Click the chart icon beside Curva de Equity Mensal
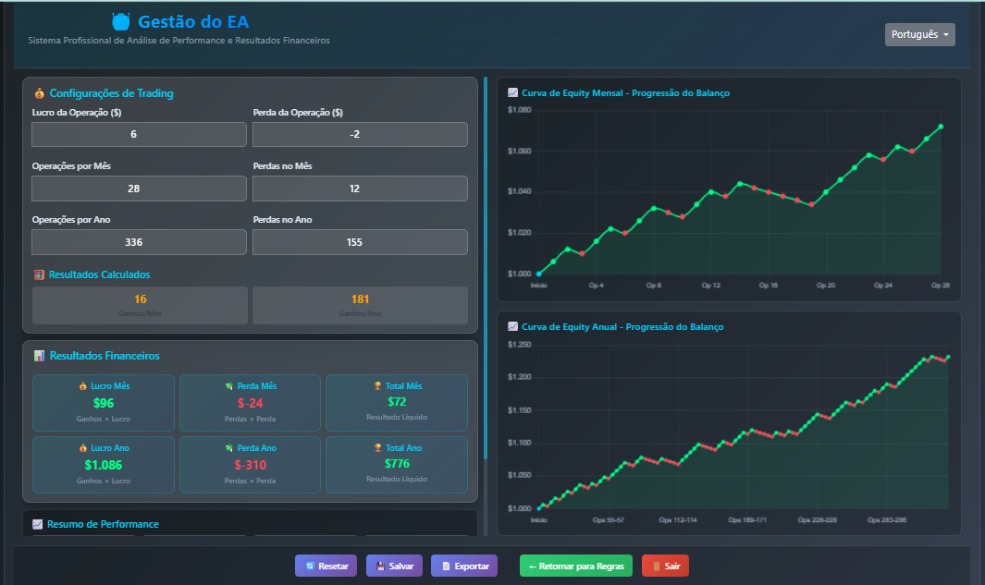 coord(512,93)
